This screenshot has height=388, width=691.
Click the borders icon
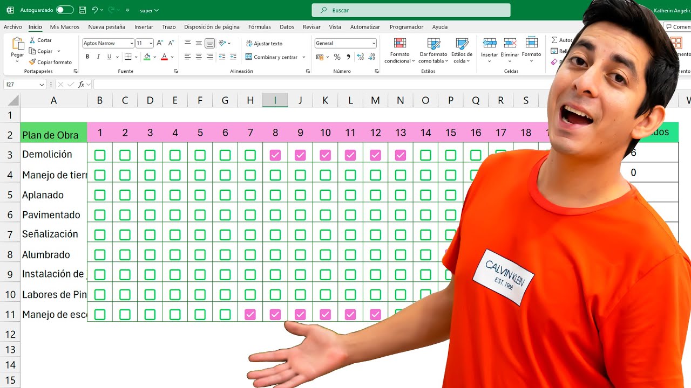pyautogui.click(x=128, y=57)
